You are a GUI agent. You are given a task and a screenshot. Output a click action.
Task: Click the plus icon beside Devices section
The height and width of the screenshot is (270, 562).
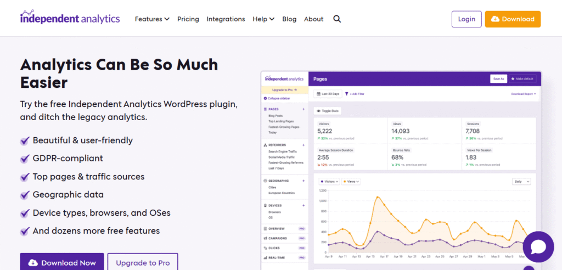coord(304,205)
